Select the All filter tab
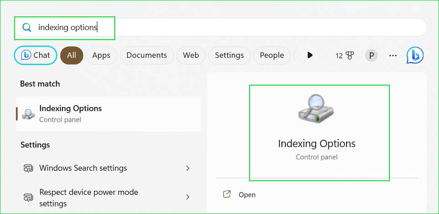This screenshot has width=439, height=214. pyautogui.click(x=71, y=56)
